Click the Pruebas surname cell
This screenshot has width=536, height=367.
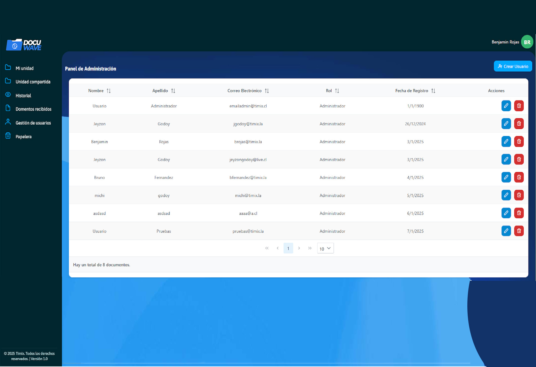click(x=164, y=231)
